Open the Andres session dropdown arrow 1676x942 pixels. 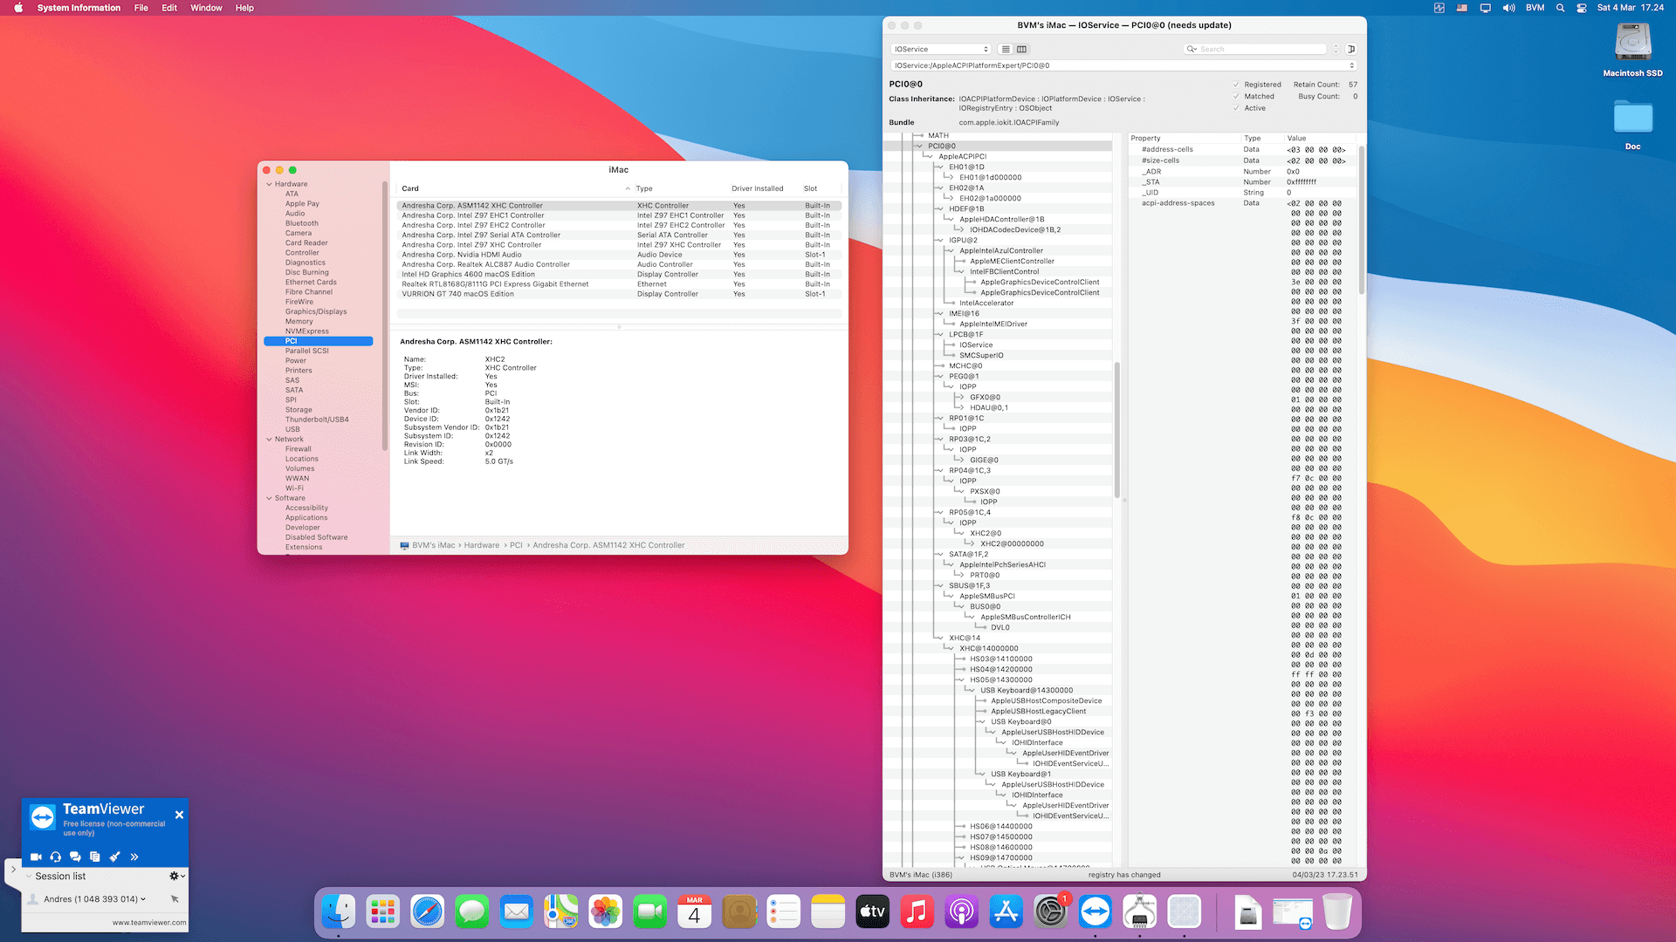(143, 898)
